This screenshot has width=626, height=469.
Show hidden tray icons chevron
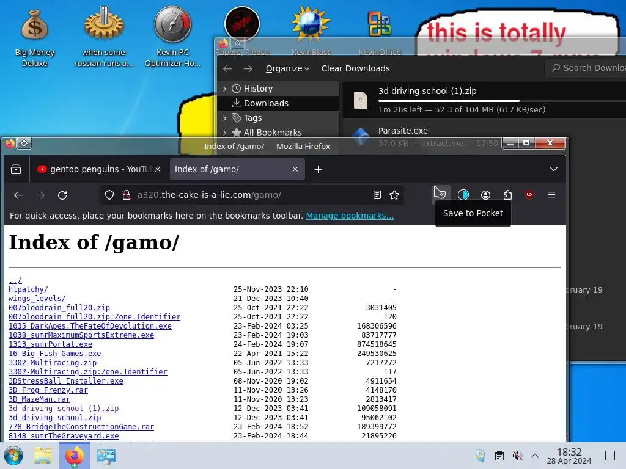(535, 456)
